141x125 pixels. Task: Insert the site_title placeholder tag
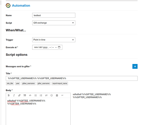10,83
